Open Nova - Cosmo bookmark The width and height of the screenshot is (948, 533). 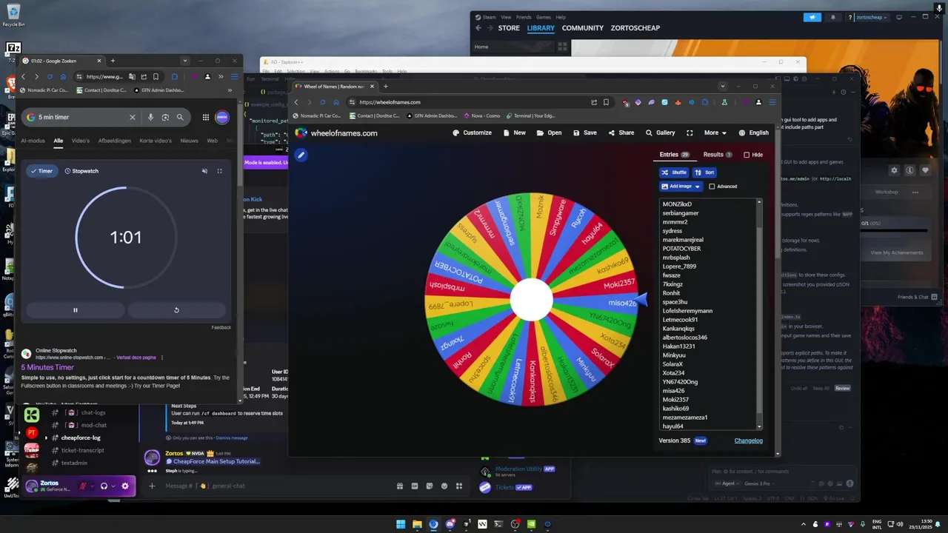click(x=480, y=115)
